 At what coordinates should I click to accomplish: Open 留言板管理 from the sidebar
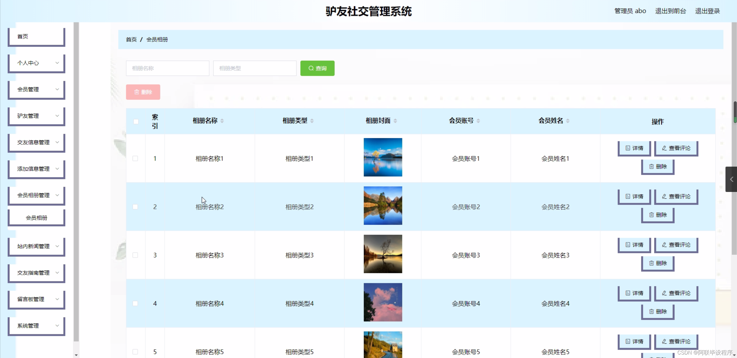36,299
